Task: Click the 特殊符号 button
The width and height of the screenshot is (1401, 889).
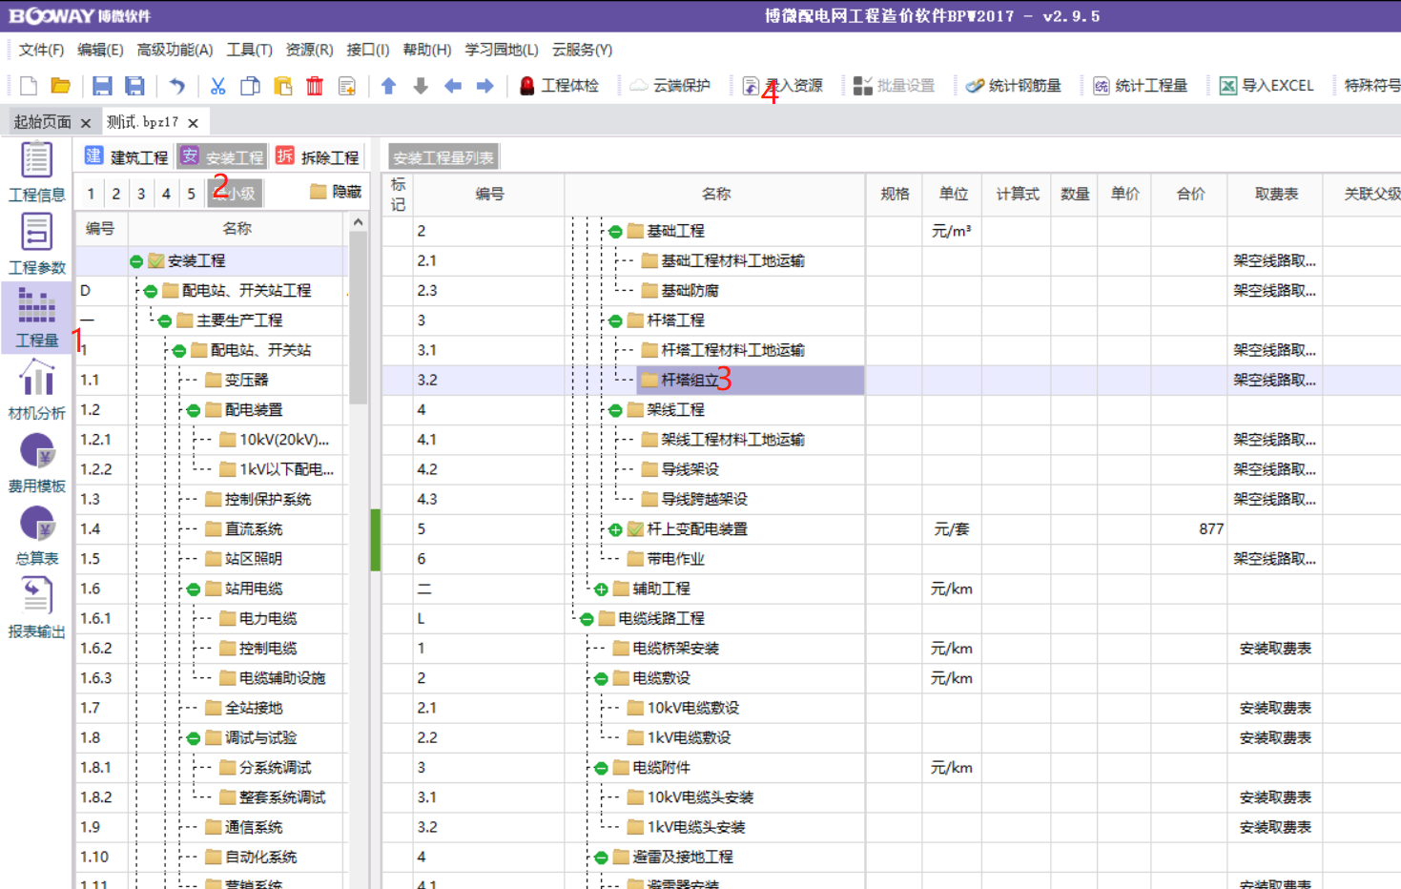Action: pos(1372,85)
